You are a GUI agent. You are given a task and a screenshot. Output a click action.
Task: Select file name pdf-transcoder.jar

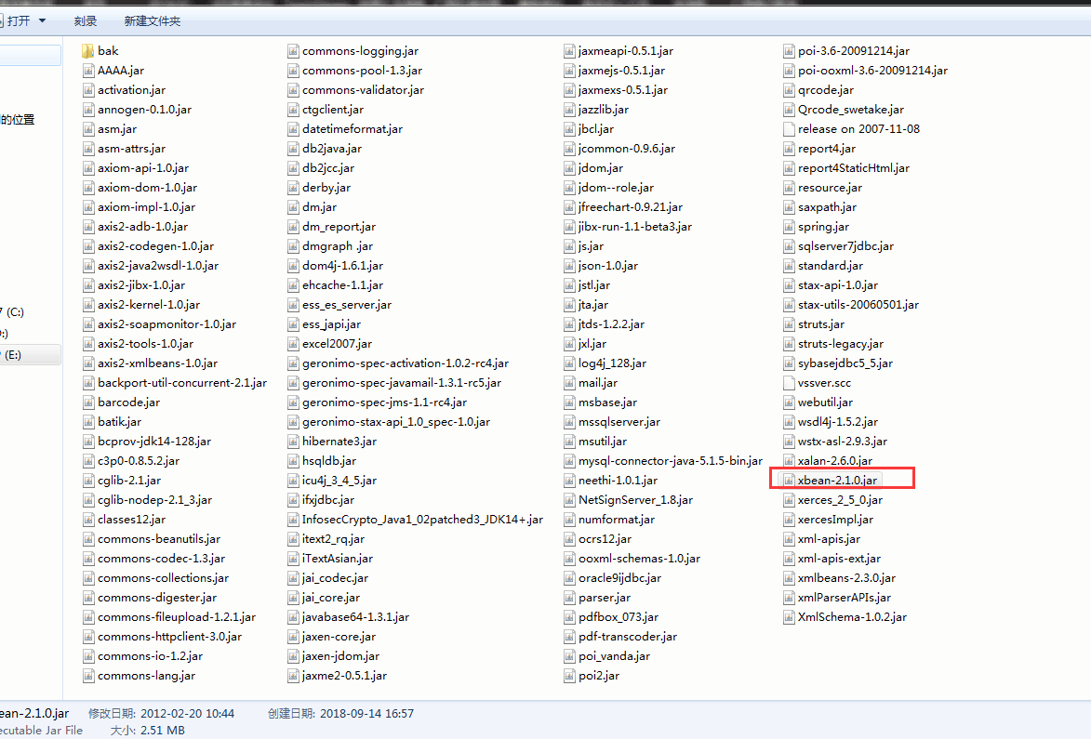(628, 636)
